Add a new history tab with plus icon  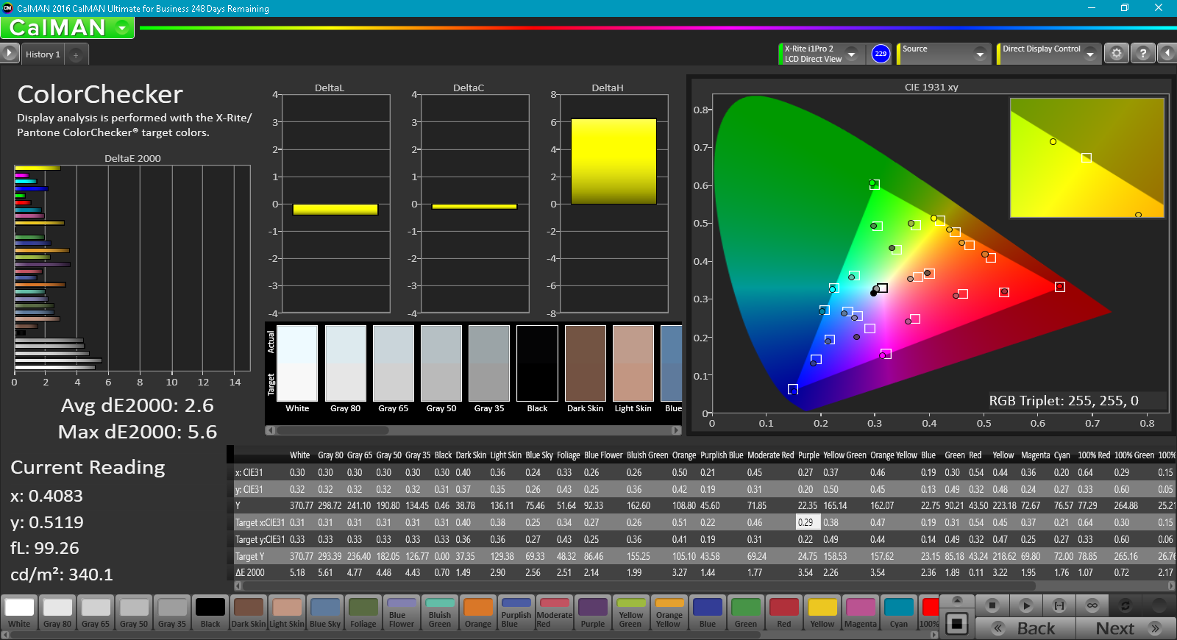[x=76, y=55]
